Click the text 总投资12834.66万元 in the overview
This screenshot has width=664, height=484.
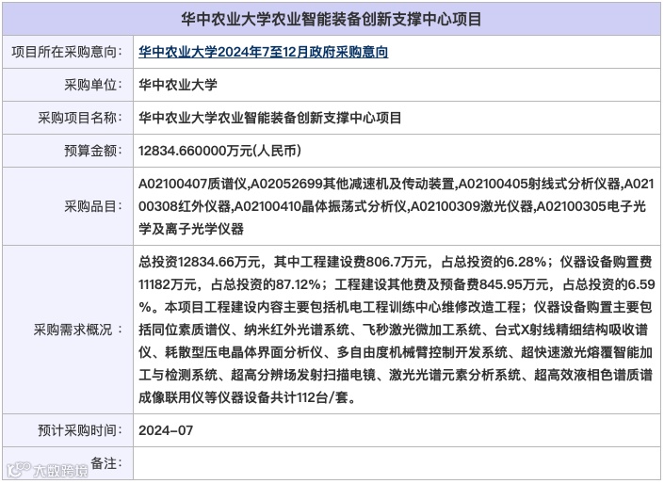tap(199, 262)
